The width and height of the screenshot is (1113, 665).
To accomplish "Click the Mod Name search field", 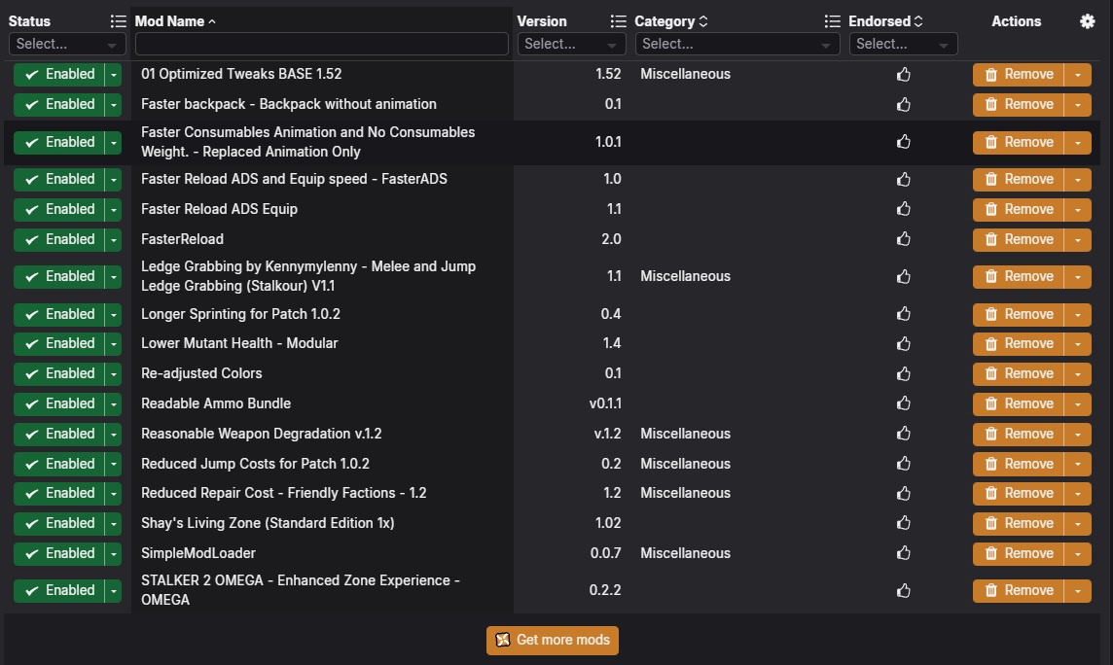I will click(321, 44).
